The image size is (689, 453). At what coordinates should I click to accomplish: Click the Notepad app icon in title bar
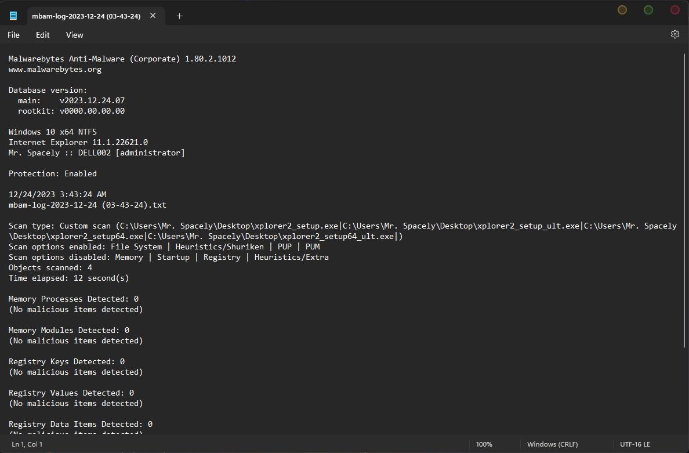[x=13, y=16]
